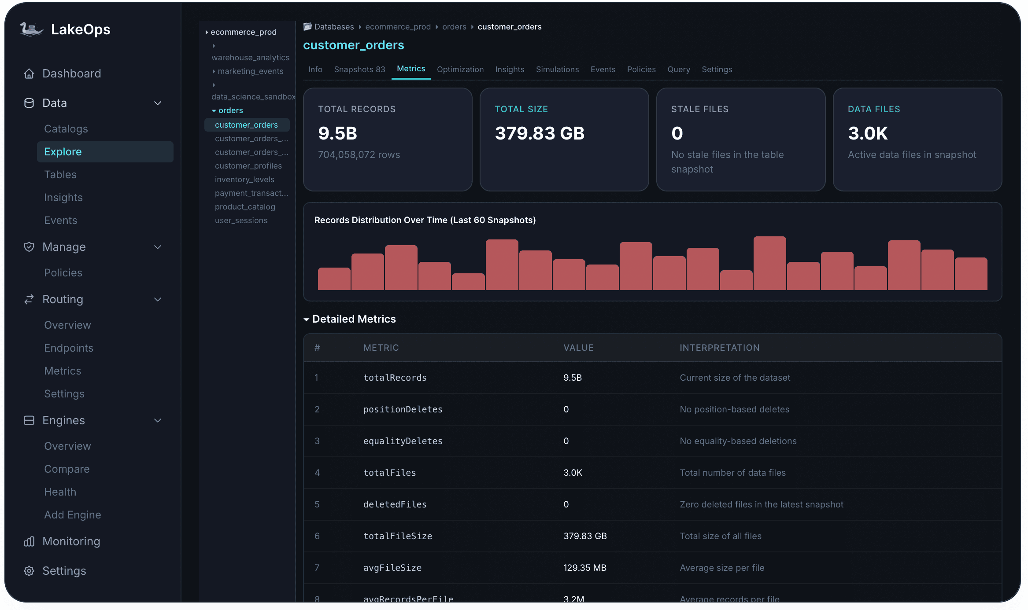Screen dimensions: 1028x610
Task: Expand the data_science_sandbox tree arrow
Action: 214,85
